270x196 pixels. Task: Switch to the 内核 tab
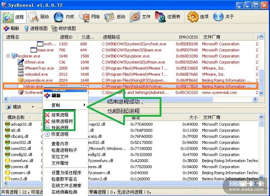click(64, 17)
